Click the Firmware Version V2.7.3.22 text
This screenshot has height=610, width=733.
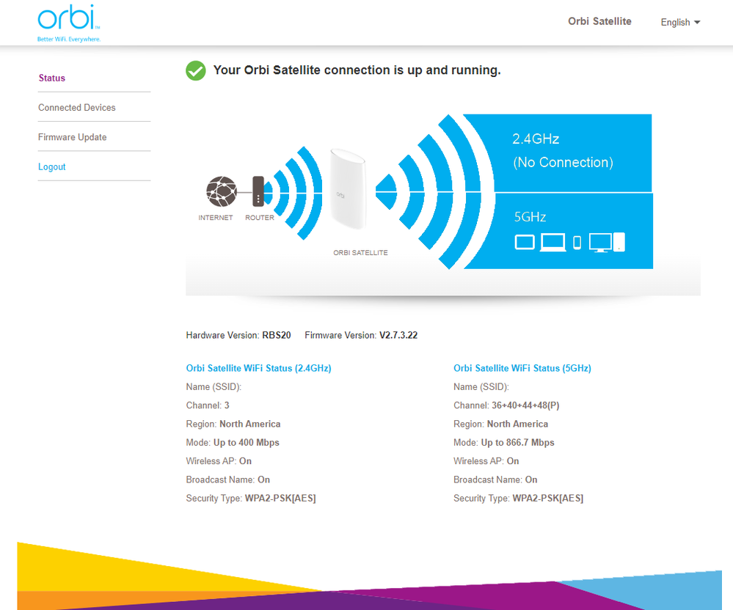(x=361, y=335)
